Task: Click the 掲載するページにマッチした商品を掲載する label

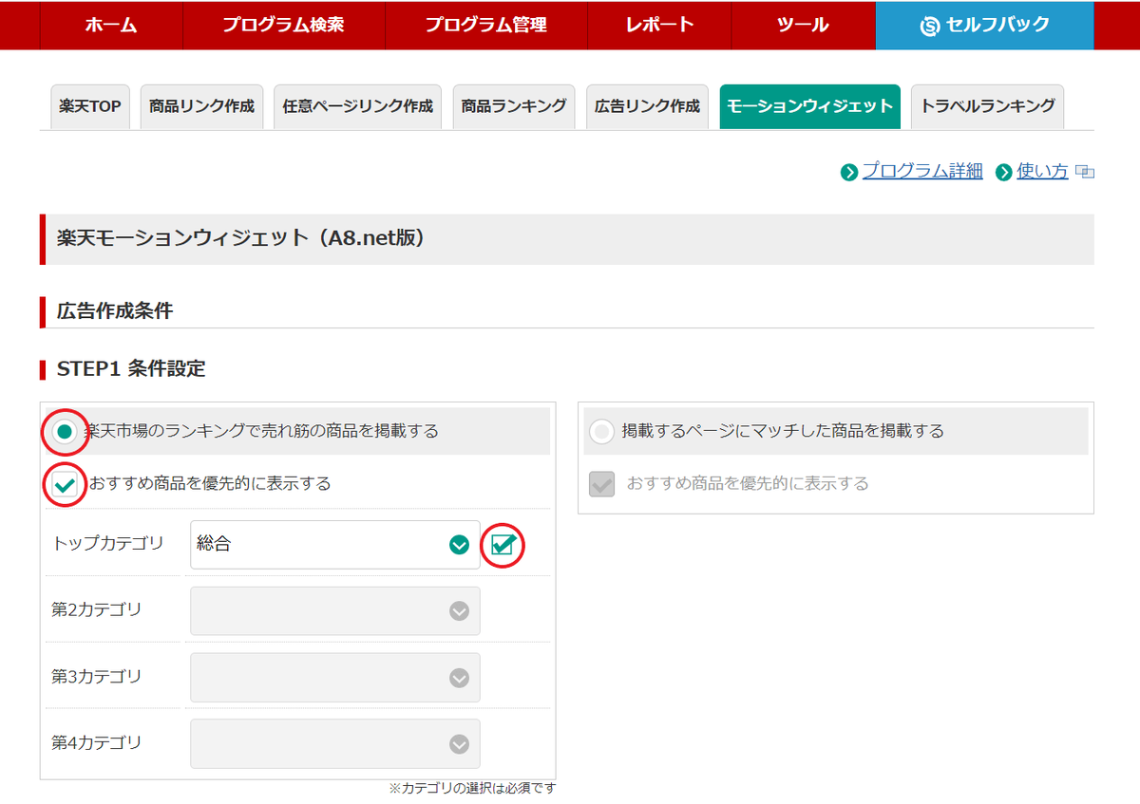Action: [x=783, y=431]
